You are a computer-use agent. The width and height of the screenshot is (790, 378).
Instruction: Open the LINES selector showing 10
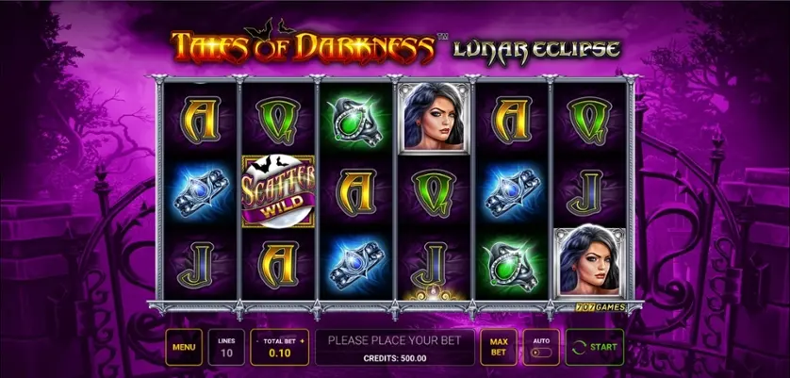[226, 347]
